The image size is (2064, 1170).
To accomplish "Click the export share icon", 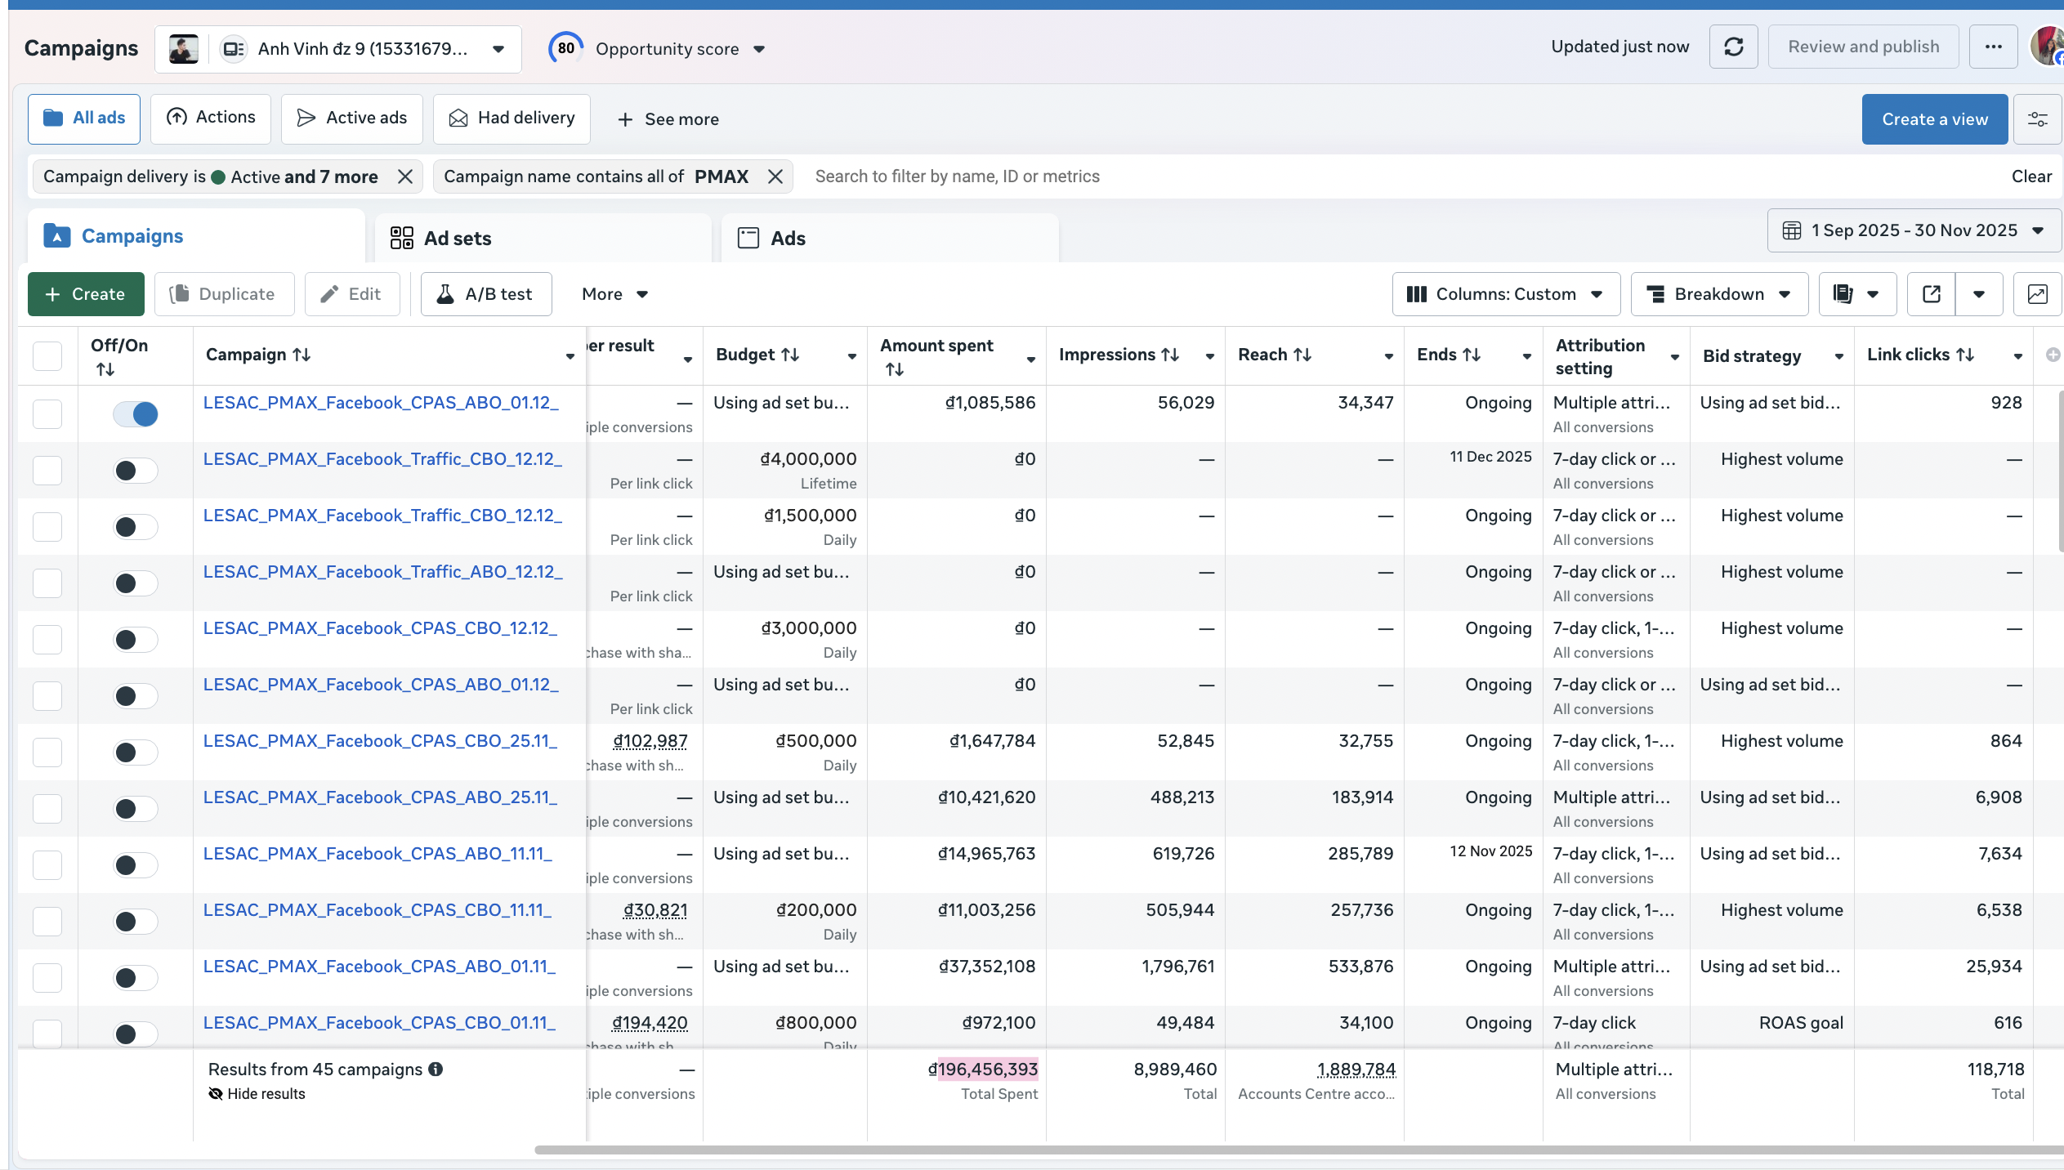I will click(1932, 294).
